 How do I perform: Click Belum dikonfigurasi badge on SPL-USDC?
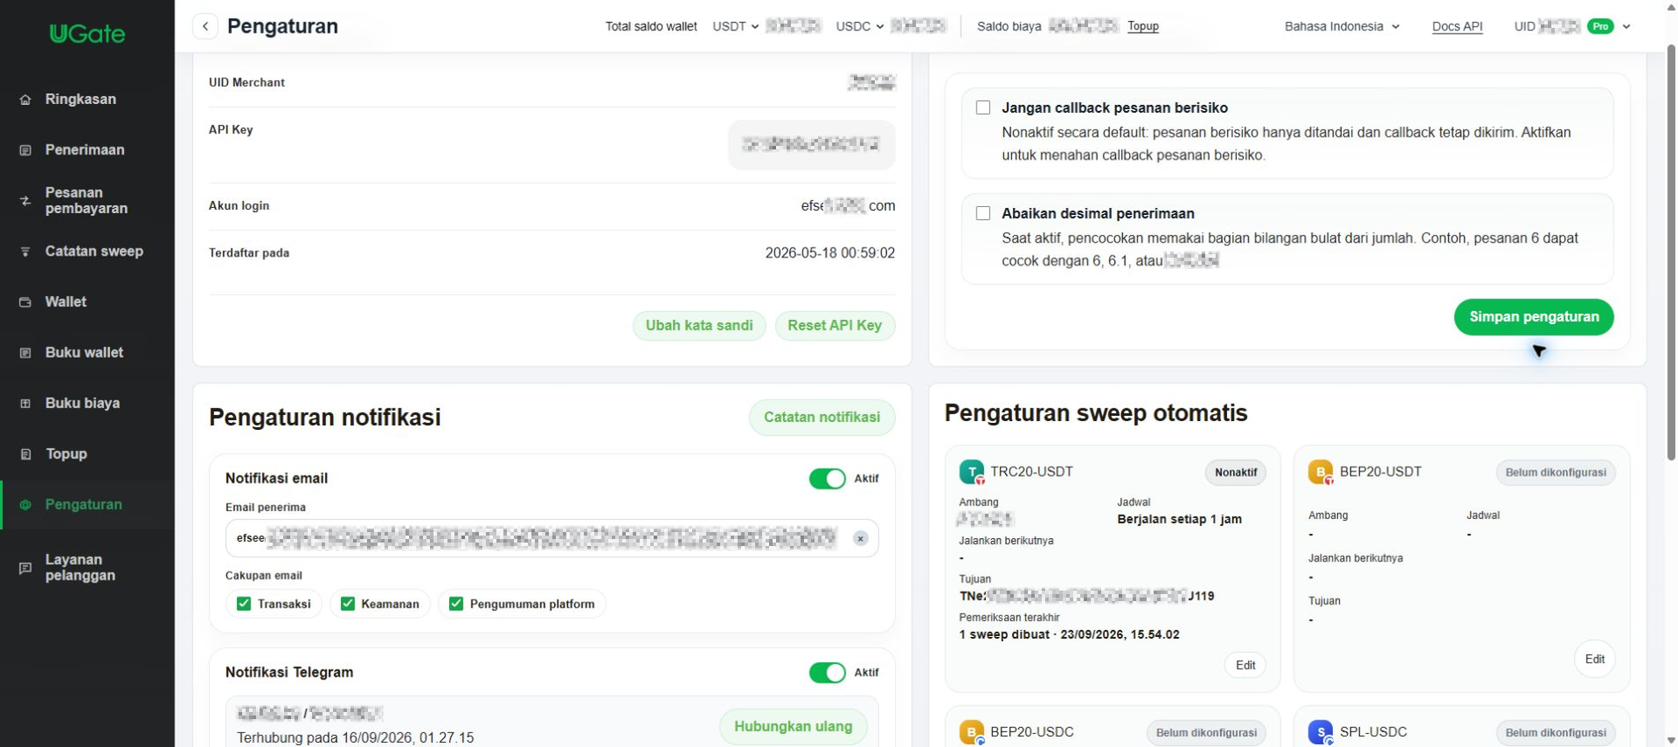click(1556, 733)
